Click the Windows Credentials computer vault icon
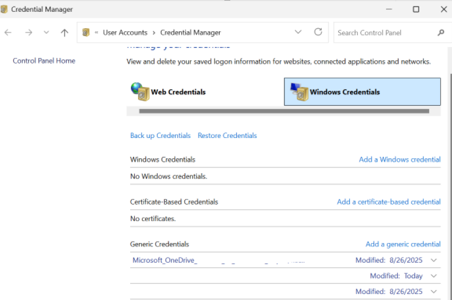This screenshot has height=300, width=452. pyautogui.click(x=299, y=92)
